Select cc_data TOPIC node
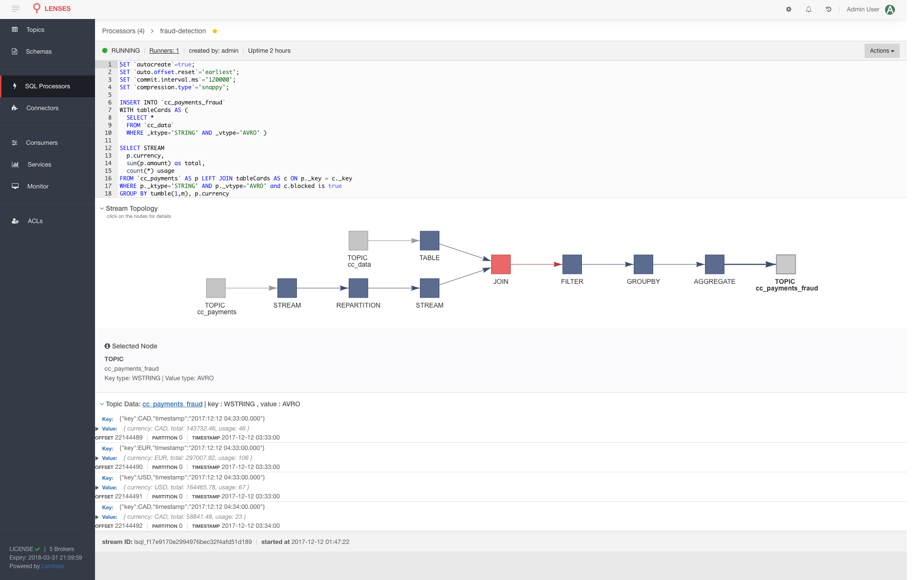The height and width of the screenshot is (580, 914). [x=358, y=241]
